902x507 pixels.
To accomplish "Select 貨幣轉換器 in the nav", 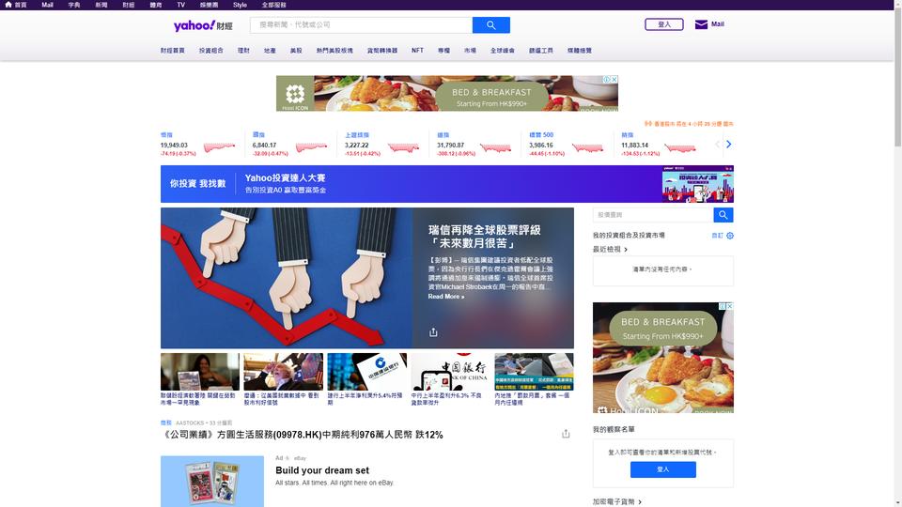I will click(382, 51).
